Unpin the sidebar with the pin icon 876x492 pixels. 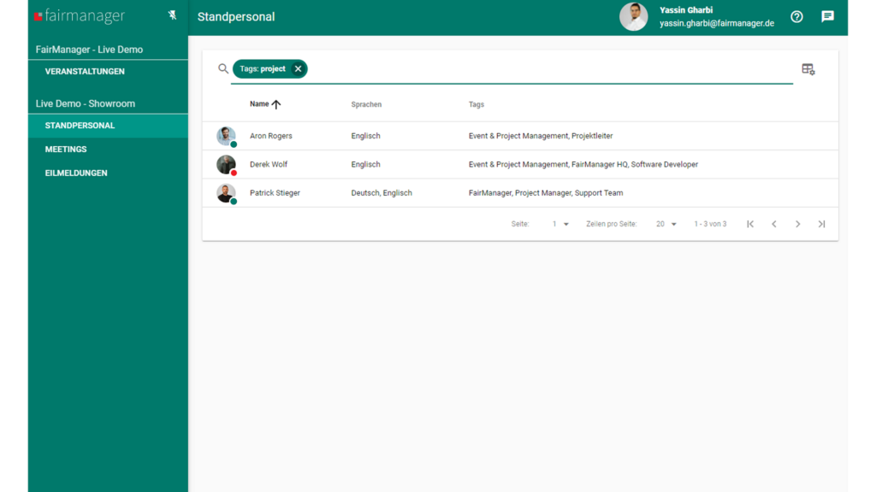pos(172,15)
